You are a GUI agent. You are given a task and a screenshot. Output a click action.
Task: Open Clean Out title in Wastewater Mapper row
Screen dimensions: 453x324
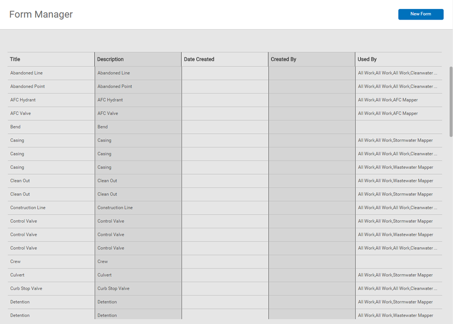20,181
